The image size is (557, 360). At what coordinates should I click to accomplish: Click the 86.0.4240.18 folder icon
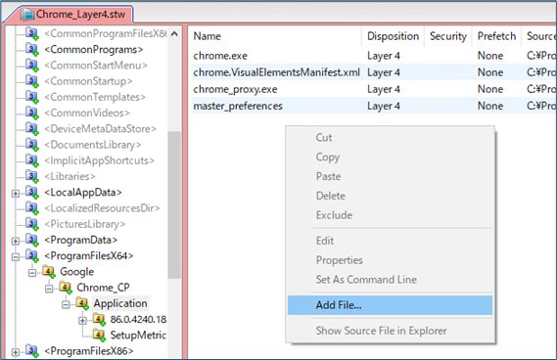pos(99,319)
